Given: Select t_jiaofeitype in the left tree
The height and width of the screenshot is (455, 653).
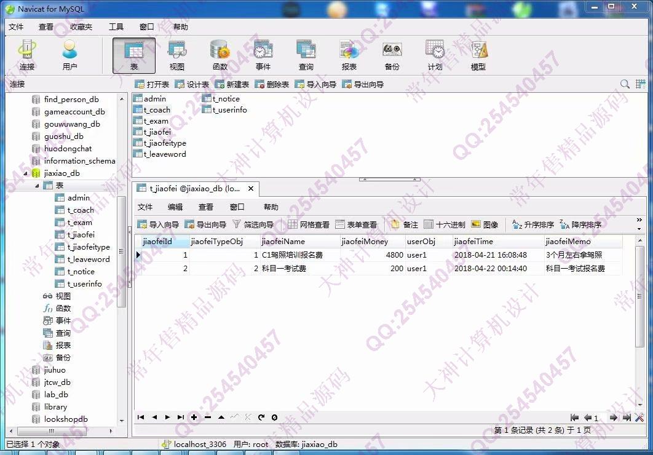Looking at the screenshot, I should pyautogui.click(x=83, y=247).
